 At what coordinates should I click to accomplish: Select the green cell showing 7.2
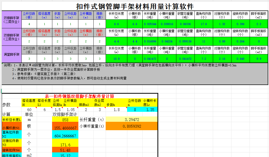[x=204, y=58]
